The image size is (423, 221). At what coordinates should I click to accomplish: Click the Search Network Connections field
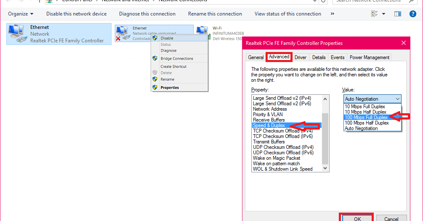click(x=374, y=1)
